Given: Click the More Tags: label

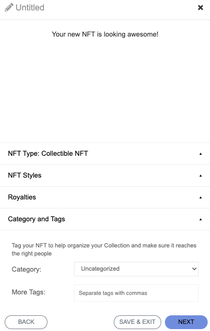Looking at the screenshot, I should coord(28,292).
